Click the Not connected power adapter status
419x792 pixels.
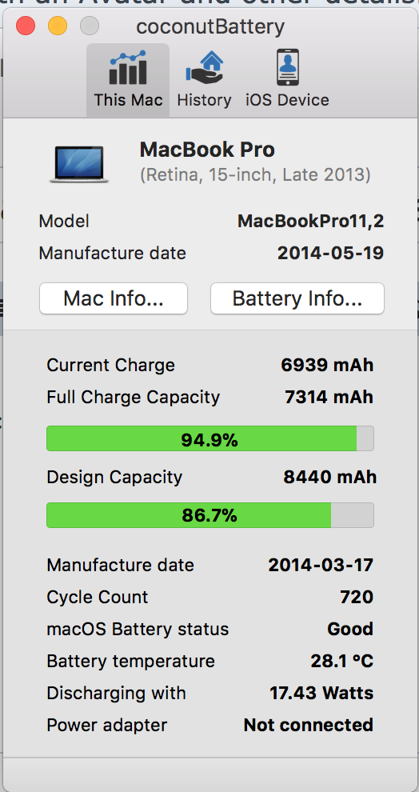point(309,726)
